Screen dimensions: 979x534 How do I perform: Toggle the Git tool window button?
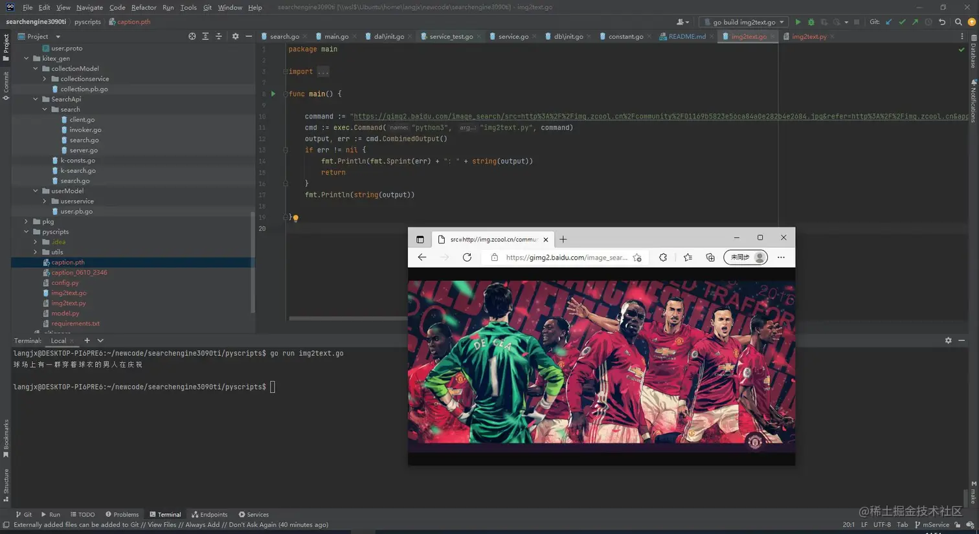(x=24, y=515)
